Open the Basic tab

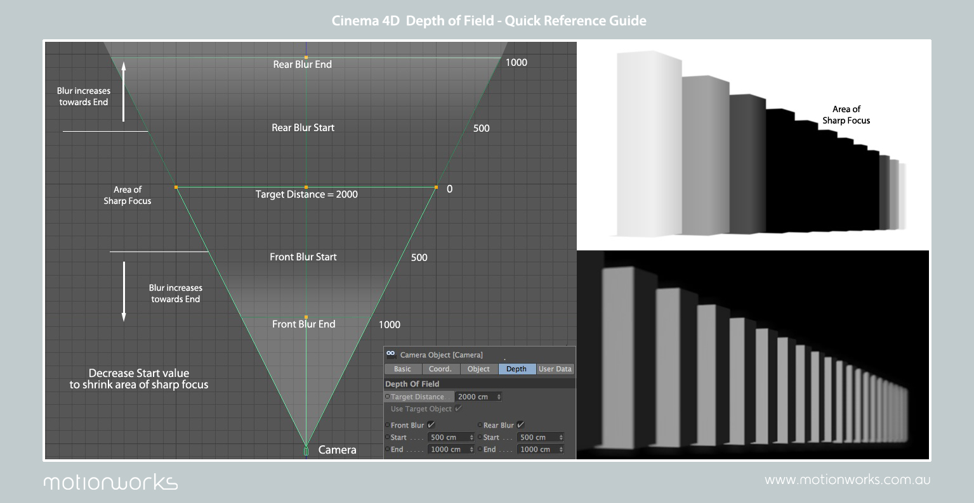click(403, 369)
